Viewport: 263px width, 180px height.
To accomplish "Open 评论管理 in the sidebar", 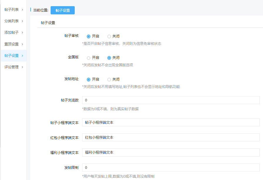I will coord(11,67).
